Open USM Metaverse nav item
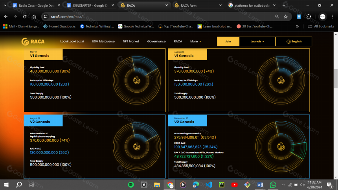Screen dimensions: 338x190 point(103,41)
